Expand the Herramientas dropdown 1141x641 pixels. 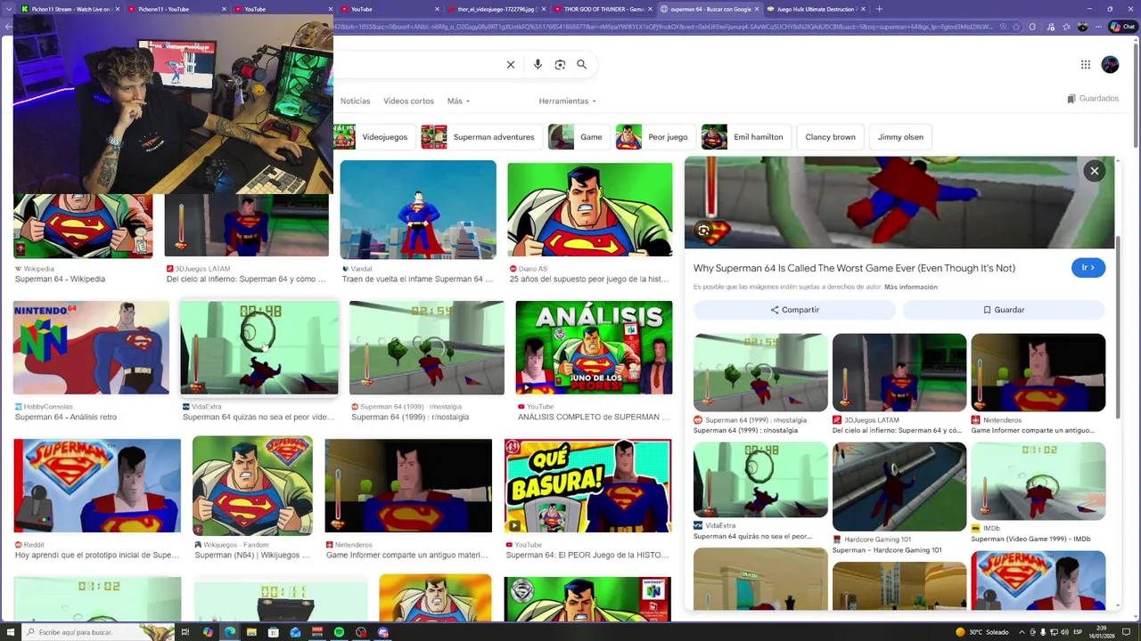(567, 101)
